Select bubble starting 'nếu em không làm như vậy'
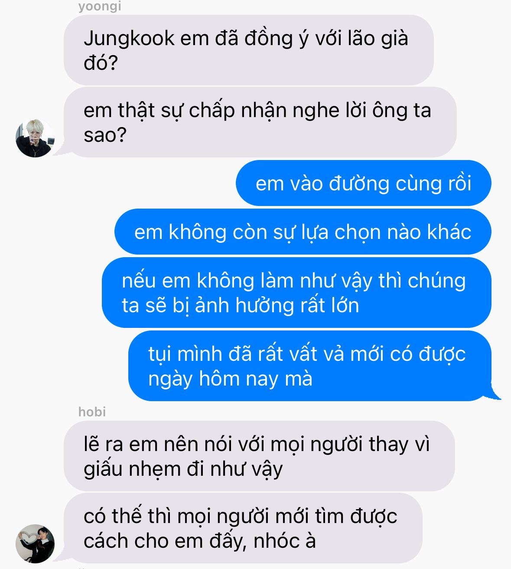The height and width of the screenshot is (569, 511). click(x=296, y=293)
